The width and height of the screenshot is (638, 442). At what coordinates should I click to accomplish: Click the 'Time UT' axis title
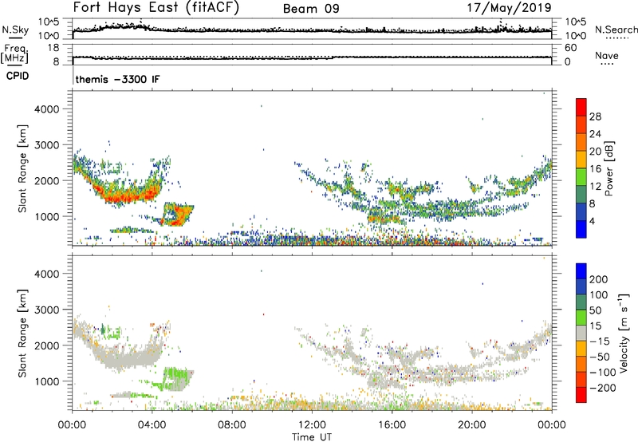(x=312, y=437)
